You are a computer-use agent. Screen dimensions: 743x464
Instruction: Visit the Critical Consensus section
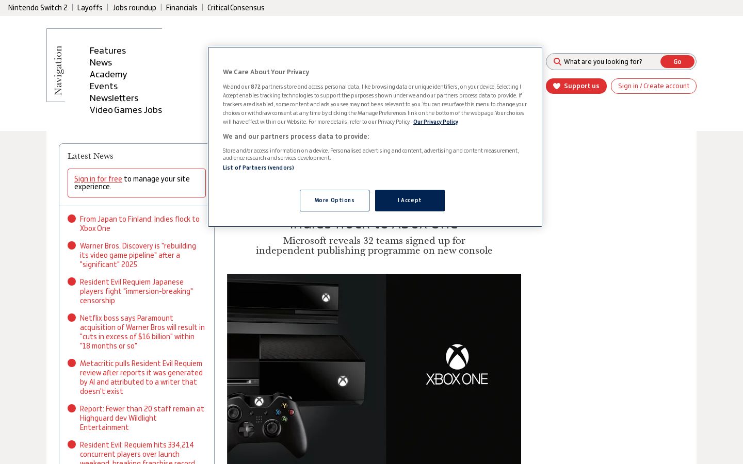click(x=236, y=8)
